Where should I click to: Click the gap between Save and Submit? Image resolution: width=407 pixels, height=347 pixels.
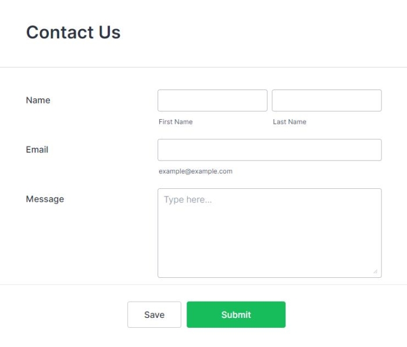pyautogui.click(x=184, y=314)
